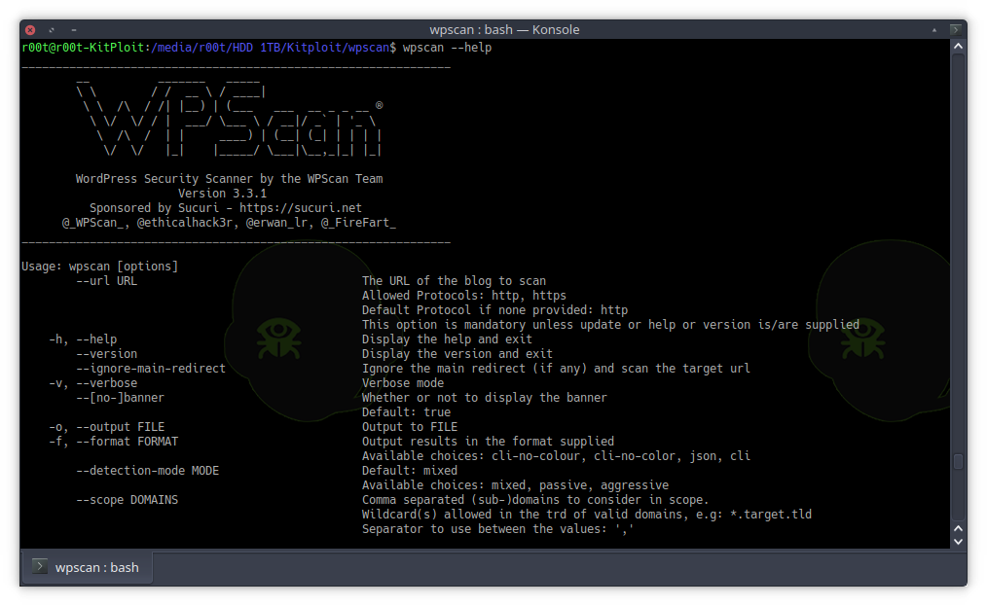Image resolution: width=987 pixels, height=606 pixels.
Task: Click the scroll-up arrow at the top of the scrollbar
Action: pyautogui.click(x=958, y=46)
